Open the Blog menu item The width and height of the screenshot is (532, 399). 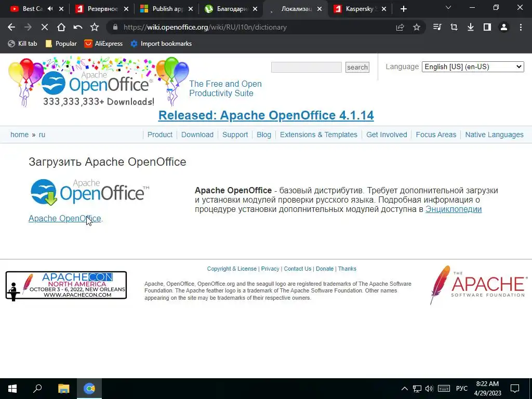(263, 135)
